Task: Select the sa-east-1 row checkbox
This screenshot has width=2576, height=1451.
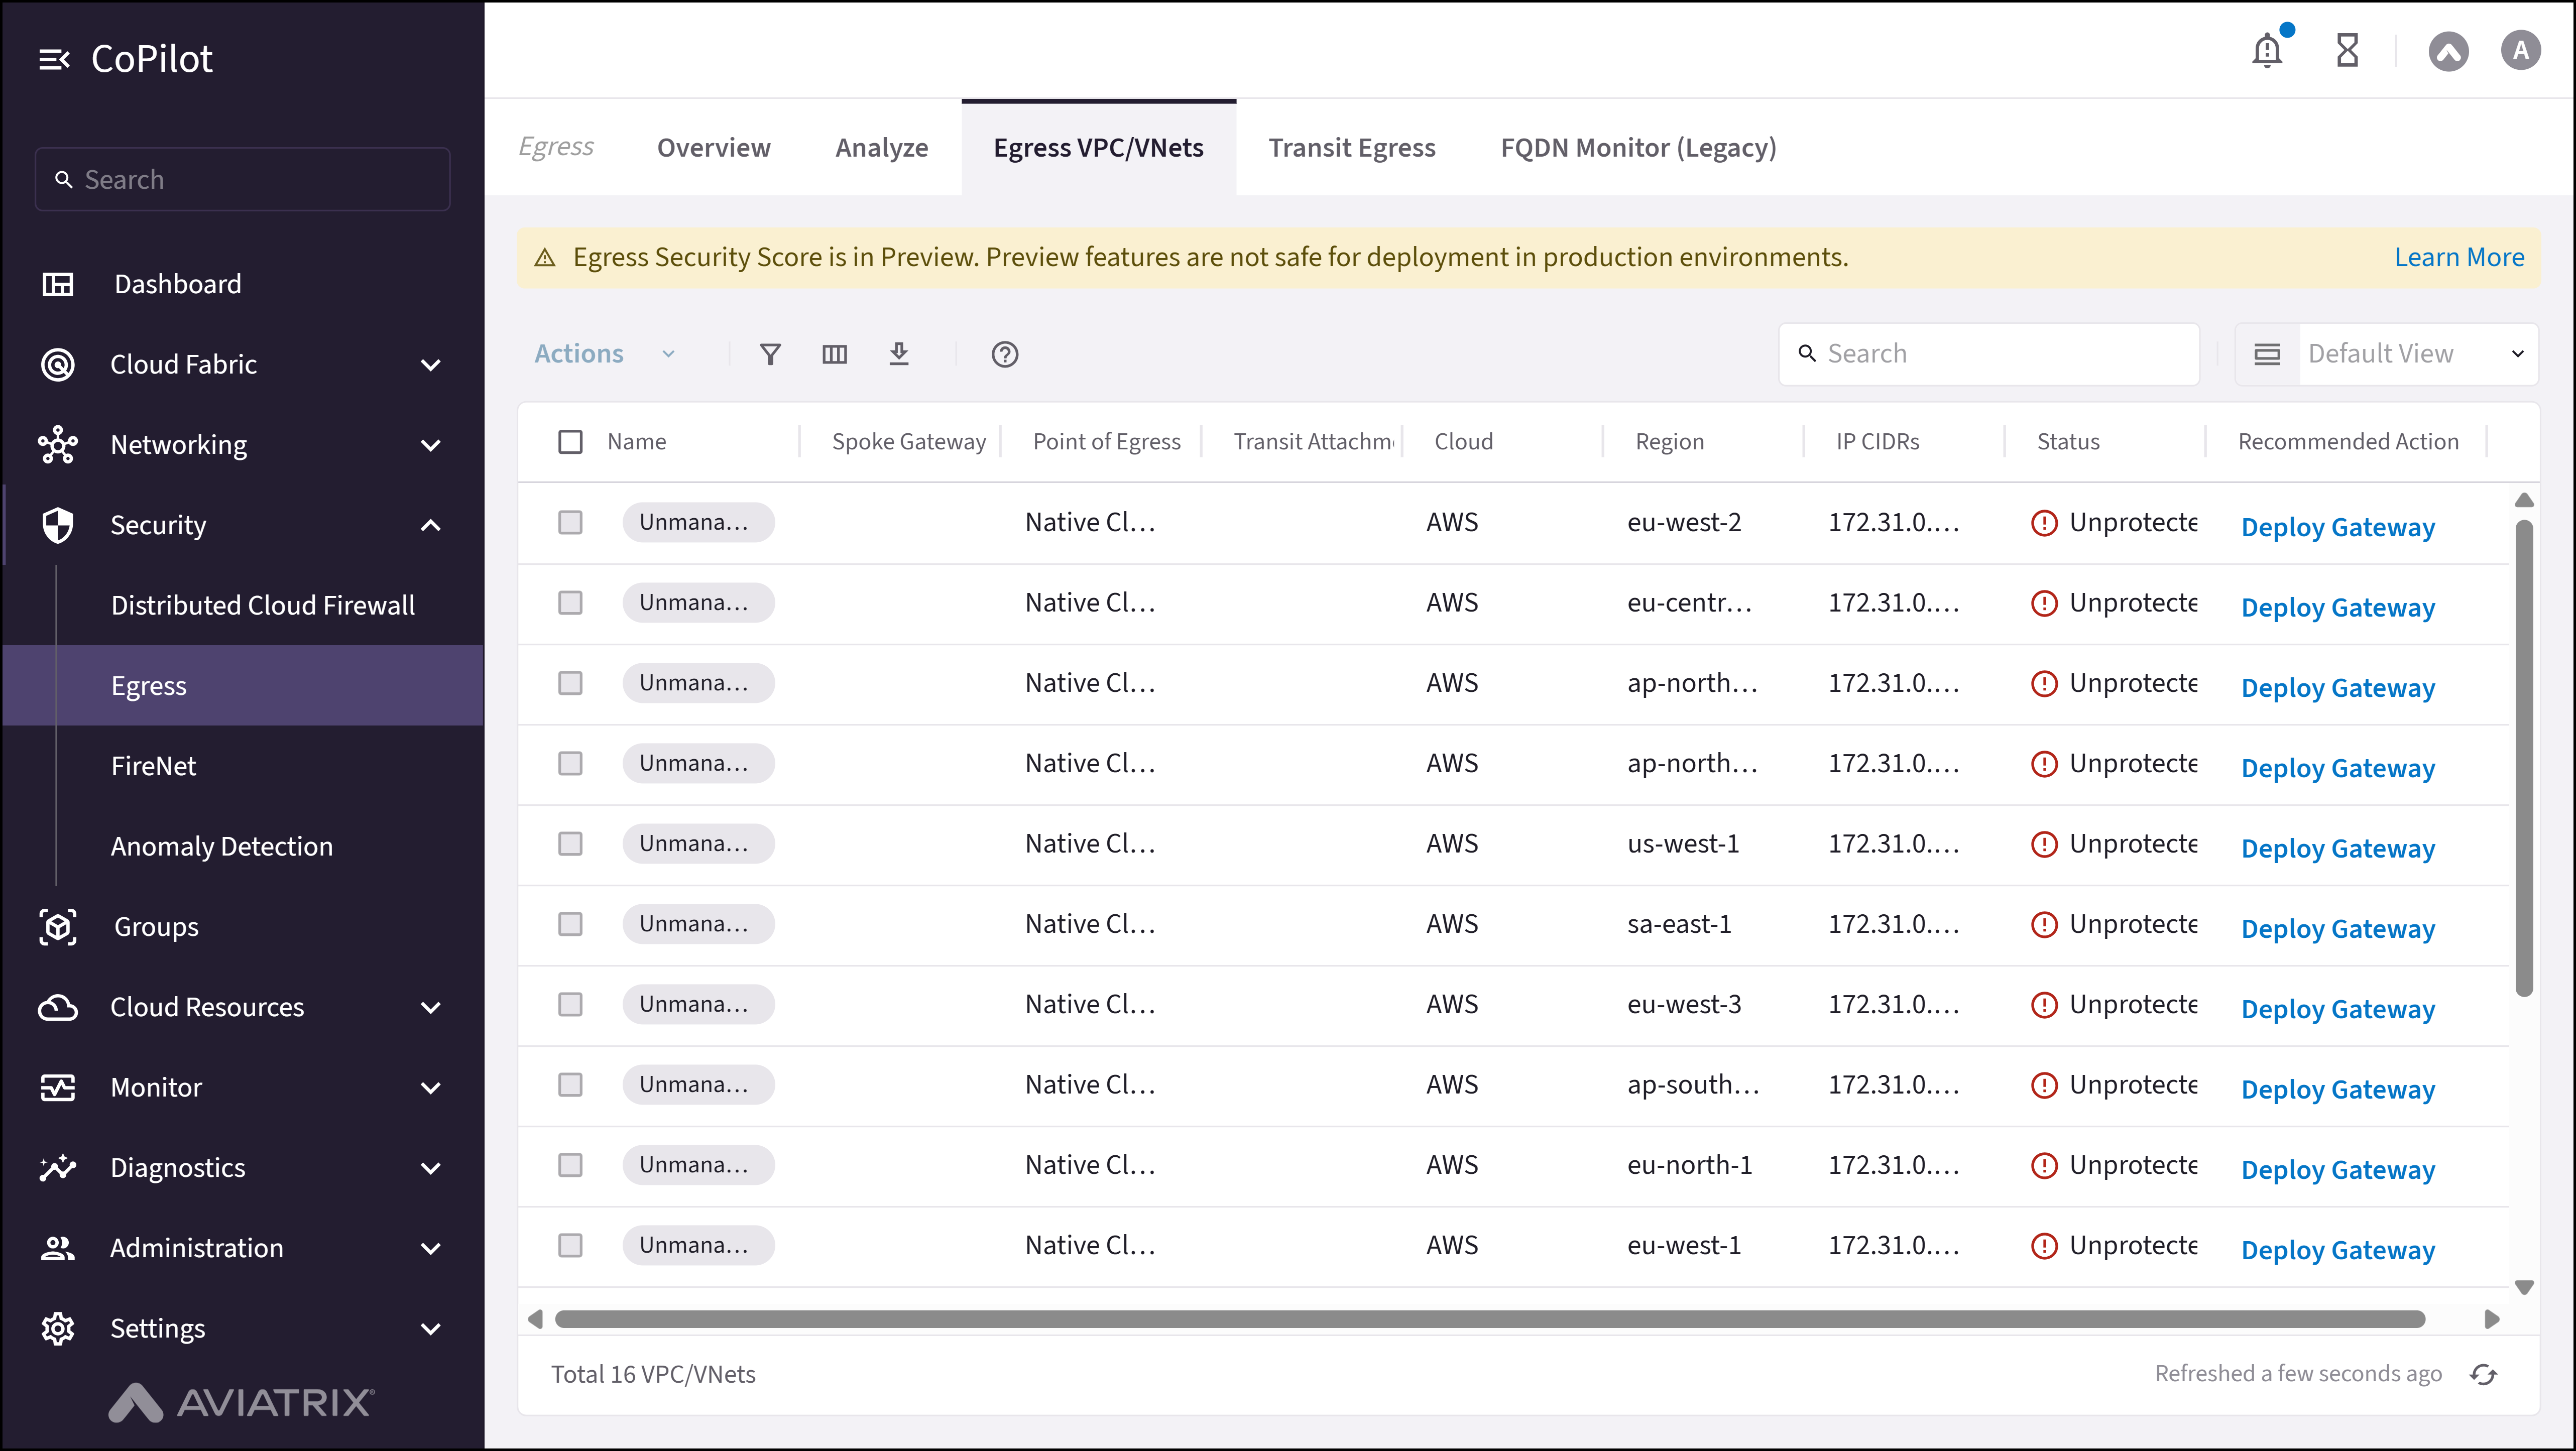Action: pos(570,924)
